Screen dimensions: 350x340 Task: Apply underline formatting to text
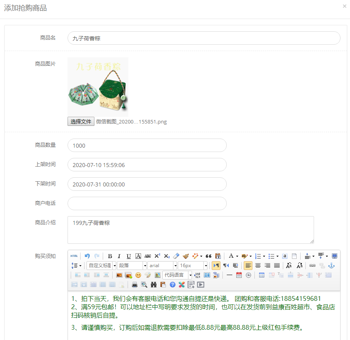tap(128, 256)
